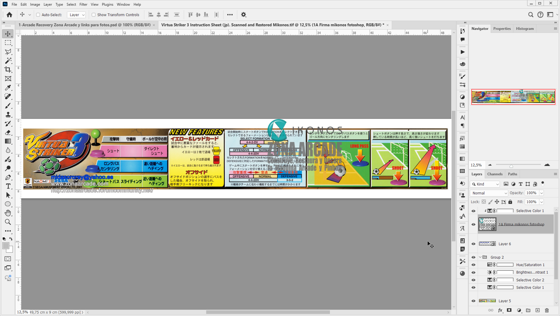
Task: Select the Eraser tool
Action: [8, 133]
